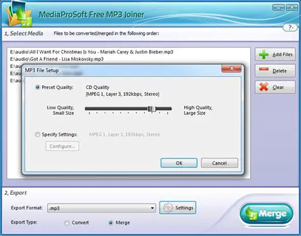Click OK in MP3 File Setup
This screenshot has height=236, width=301.
point(179,163)
